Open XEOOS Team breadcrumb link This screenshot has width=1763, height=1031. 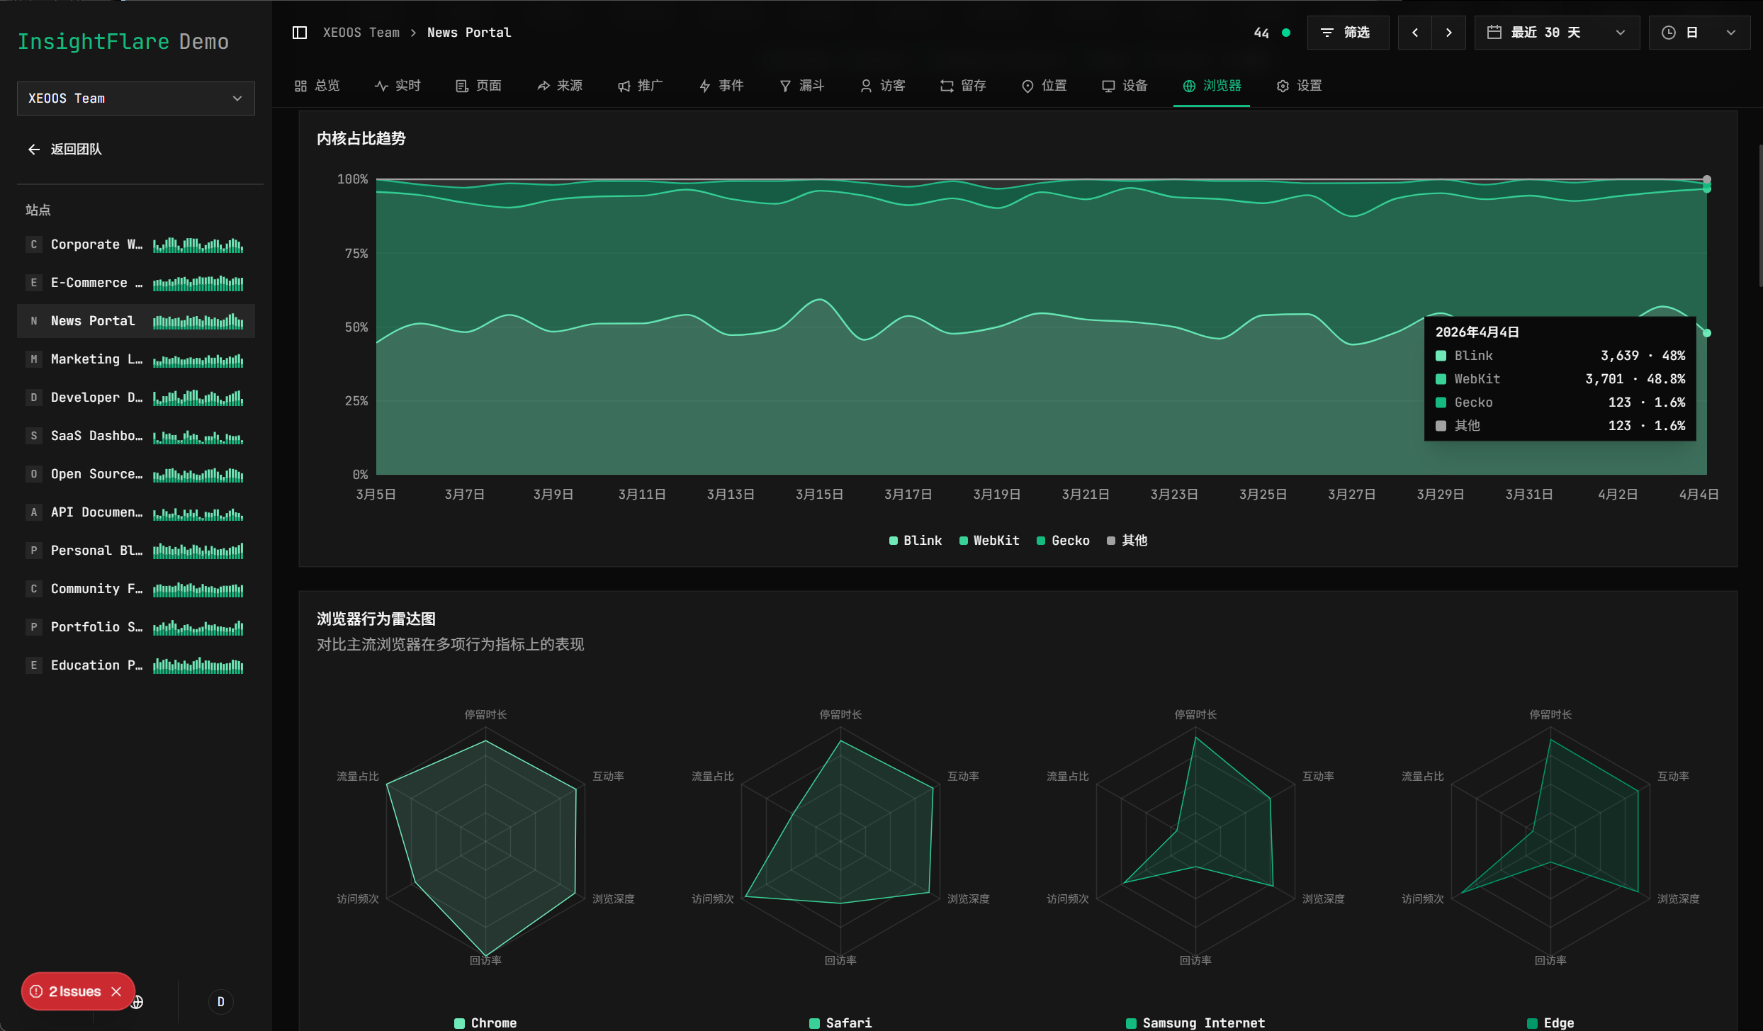tap(361, 33)
